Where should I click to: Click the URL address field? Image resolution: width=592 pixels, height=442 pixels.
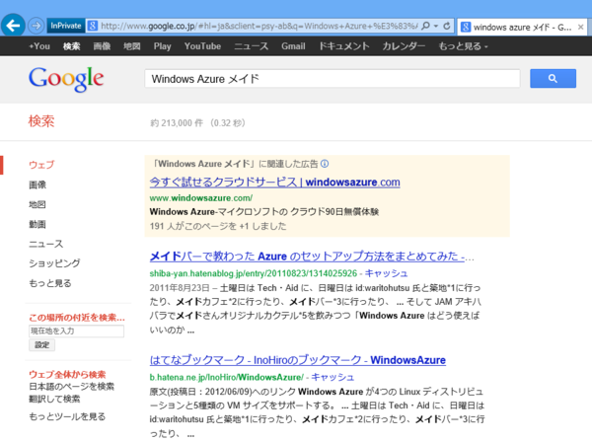(259, 26)
